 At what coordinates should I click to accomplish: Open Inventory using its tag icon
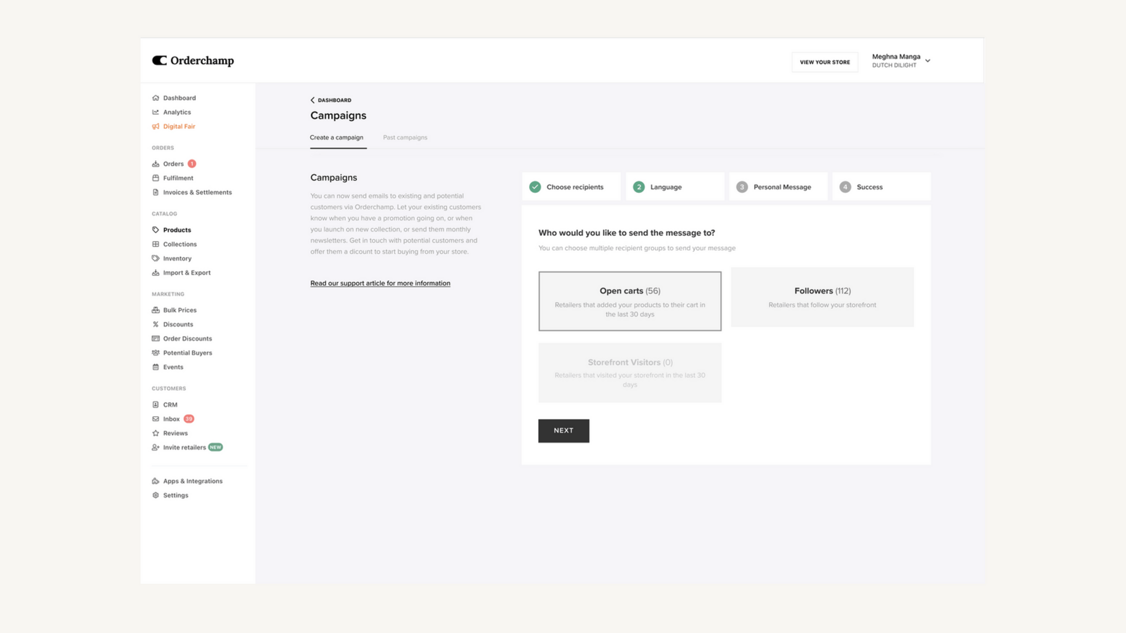pyautogui.click(x=156, y=258)
